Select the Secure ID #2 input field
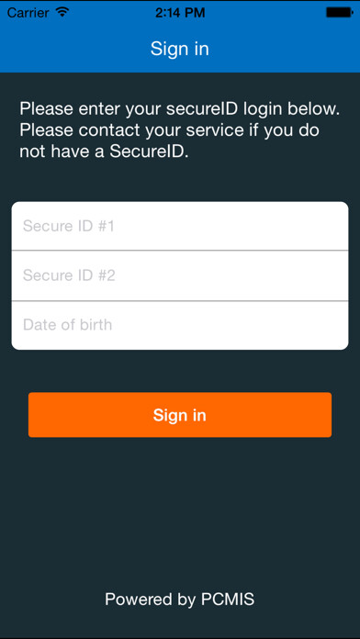The height and width of the screenshot is (639, 360). point(180,275)
